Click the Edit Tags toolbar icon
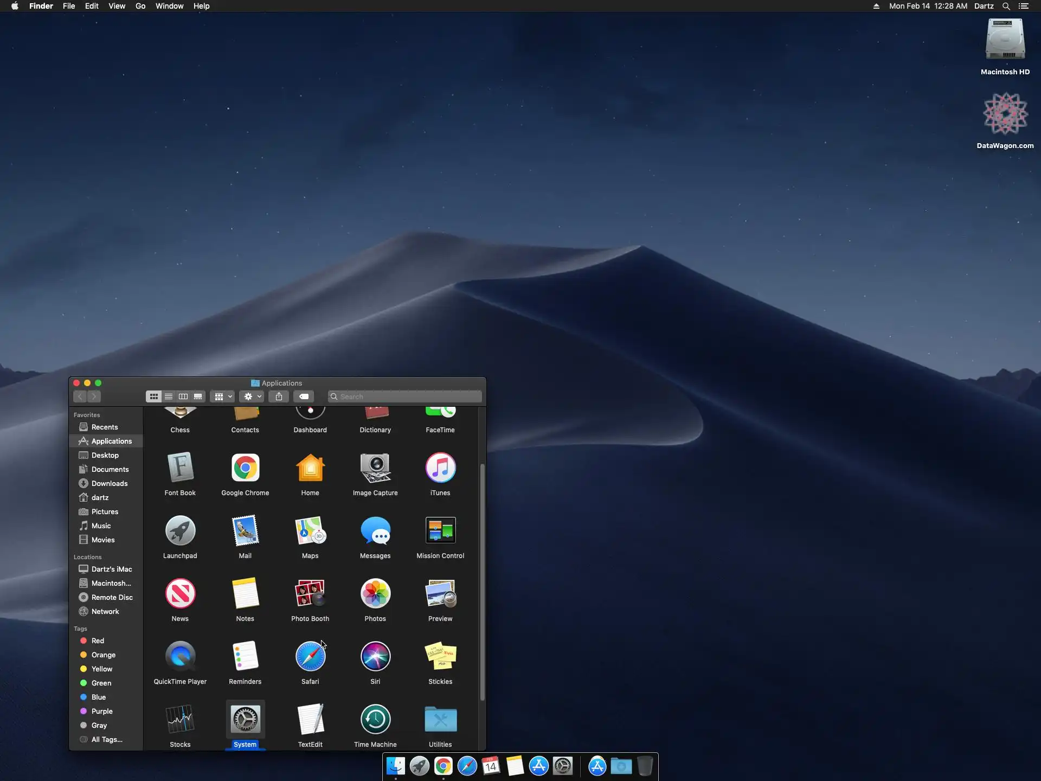This screenshot has width=1041, height=781. (304, 396)
